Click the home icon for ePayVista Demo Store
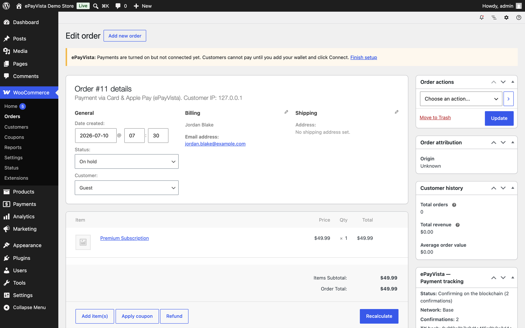This screenshot has height=328, width=525. pyautogui.click(x=19, y=6)
